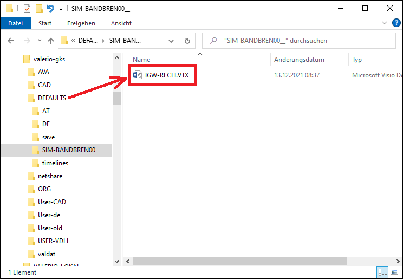The image size is (403, 279).
Task: Switch to the Details view layout icon
Action: [382, 272]
